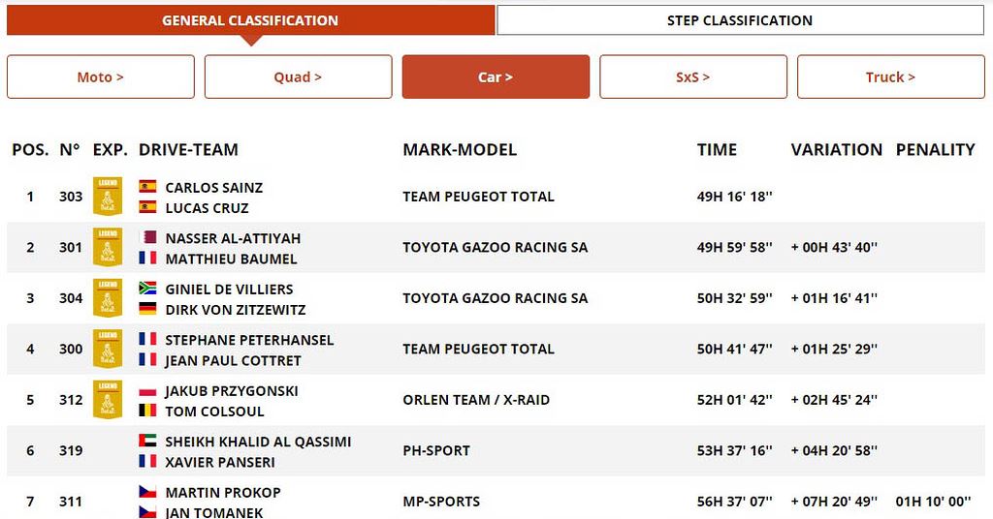This screenshot has height=519, width=993.
Task: Click the Belgian flag beside Tom Colsoul
Action: [x=147, y=411]
